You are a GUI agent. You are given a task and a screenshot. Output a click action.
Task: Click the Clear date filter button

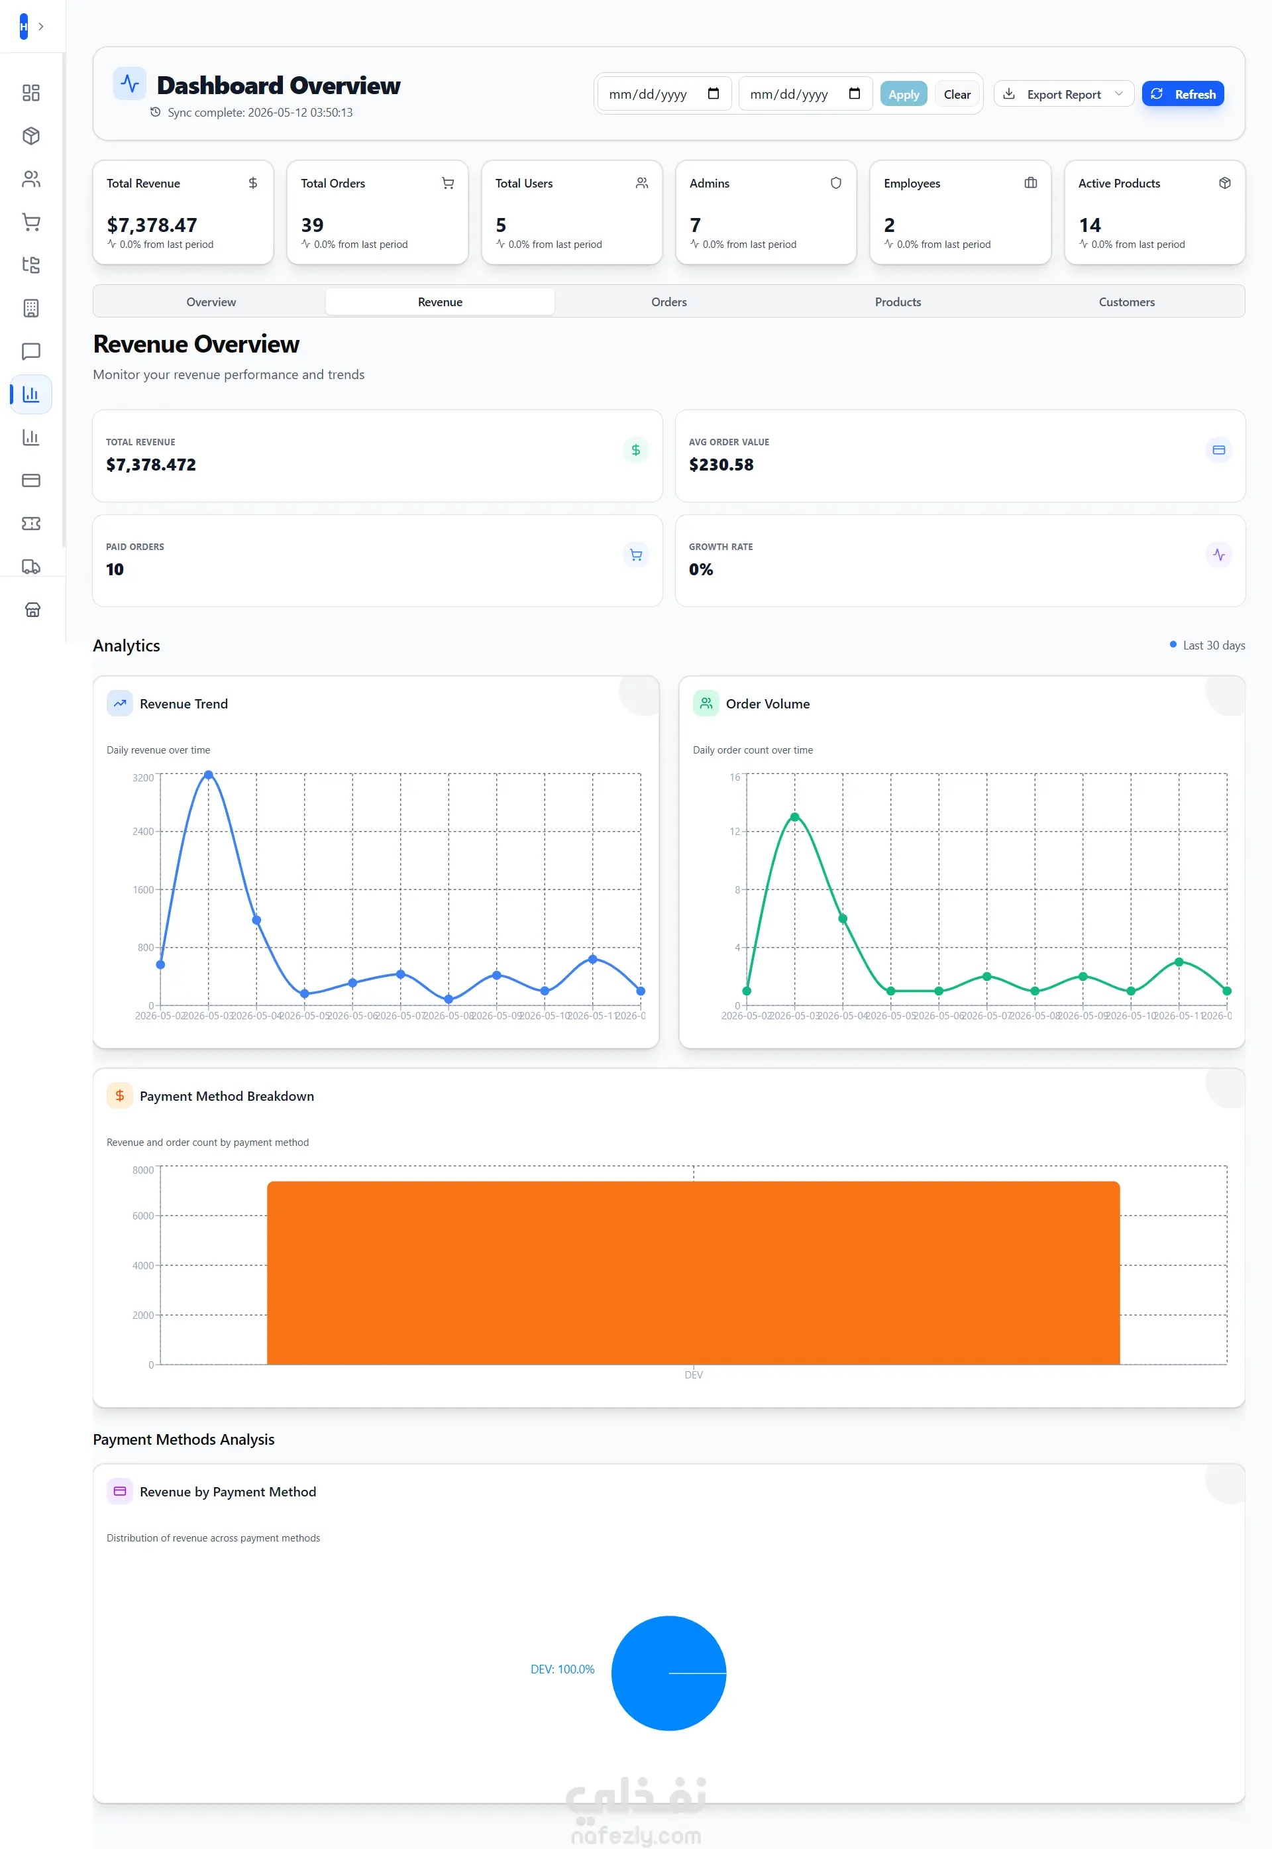[957, 94]
